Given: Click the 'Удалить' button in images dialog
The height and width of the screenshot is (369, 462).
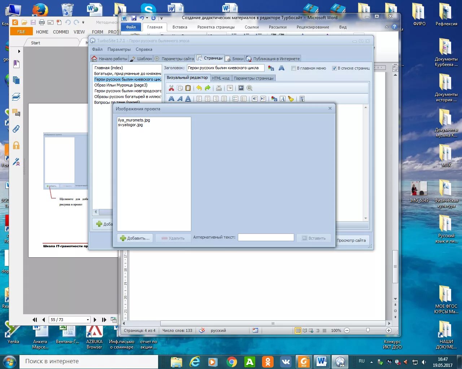Looking at the screenshot, I should click(173, 238).
